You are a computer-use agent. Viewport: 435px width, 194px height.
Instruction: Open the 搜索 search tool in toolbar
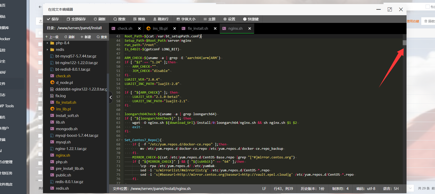[119, 19]
